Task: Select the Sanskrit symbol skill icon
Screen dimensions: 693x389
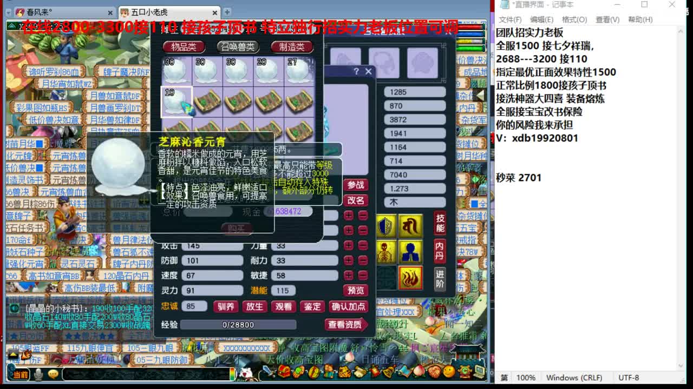Action: [x=411, y=226]
